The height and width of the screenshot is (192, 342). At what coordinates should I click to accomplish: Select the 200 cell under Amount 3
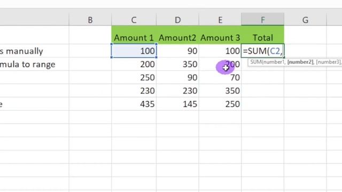220,64
